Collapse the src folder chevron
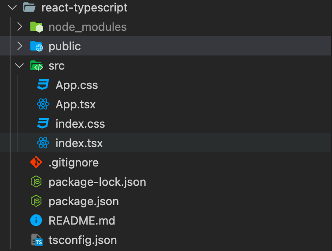The image size is (332, 251). (x=19, y=66)
